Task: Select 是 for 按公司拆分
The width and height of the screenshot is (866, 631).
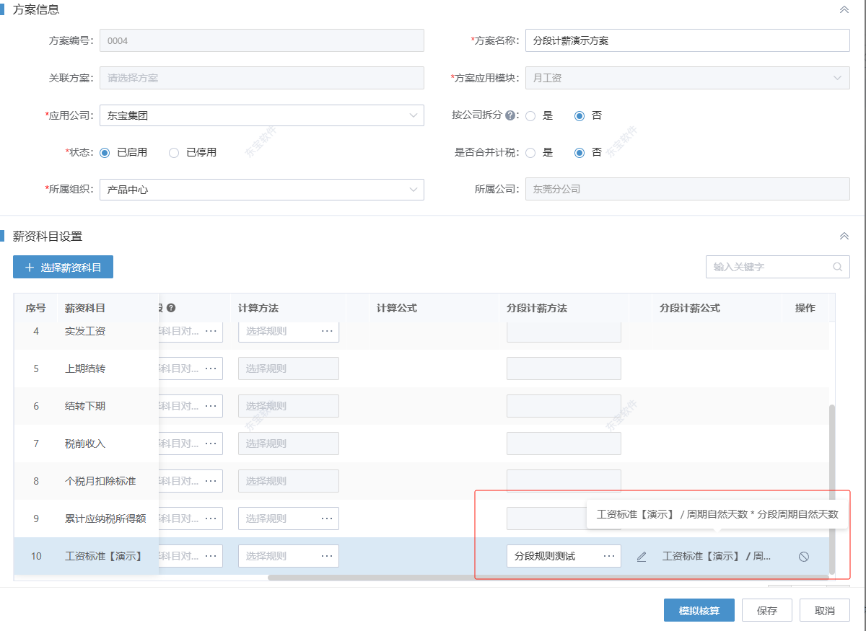Action: coord(530,115)
